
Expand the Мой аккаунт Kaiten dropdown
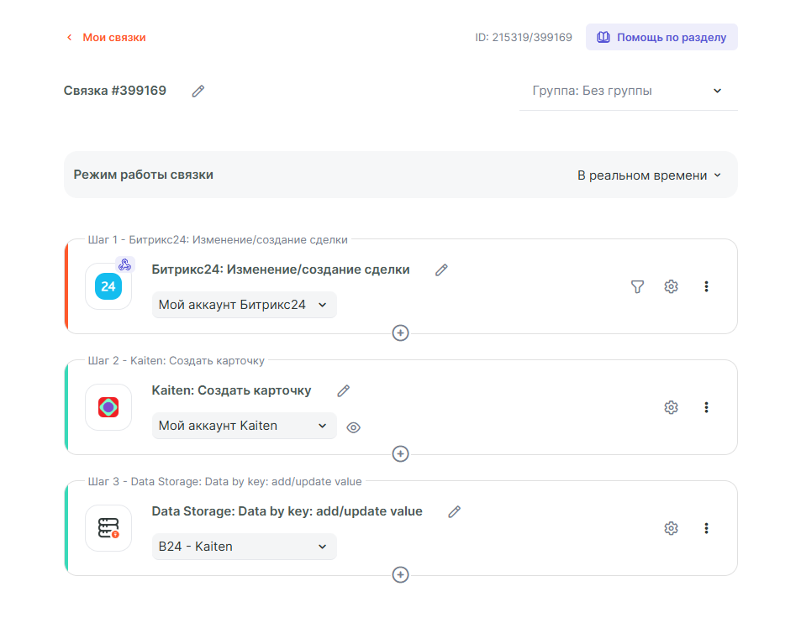tap(244, 427)
